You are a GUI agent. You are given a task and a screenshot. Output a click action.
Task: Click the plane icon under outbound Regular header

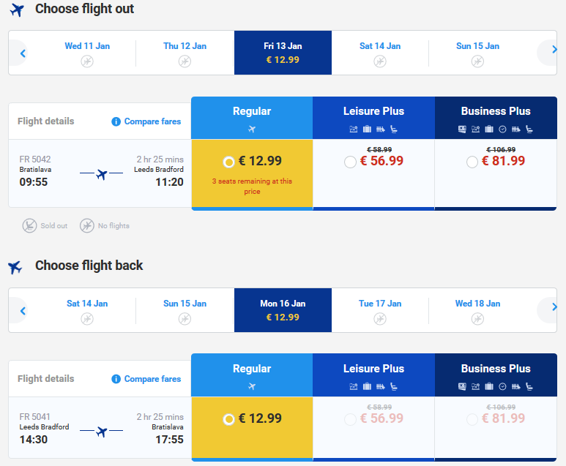click(x=252, y=129)
